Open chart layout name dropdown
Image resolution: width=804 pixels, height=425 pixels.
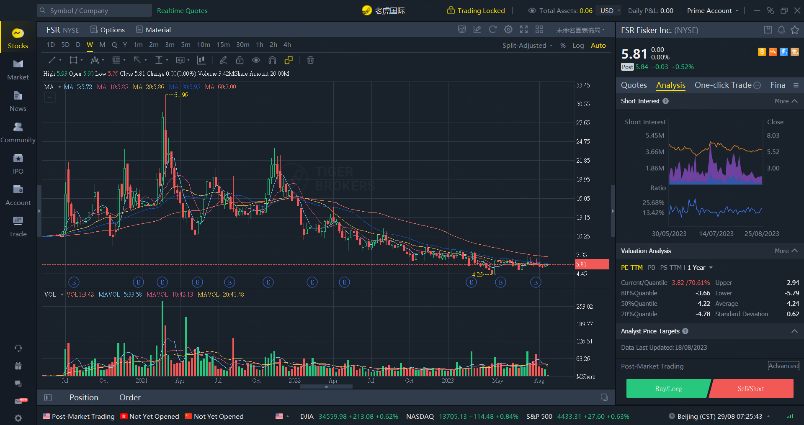point(580,30)
